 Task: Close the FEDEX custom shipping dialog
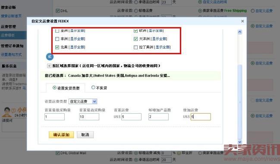(242, 21)
